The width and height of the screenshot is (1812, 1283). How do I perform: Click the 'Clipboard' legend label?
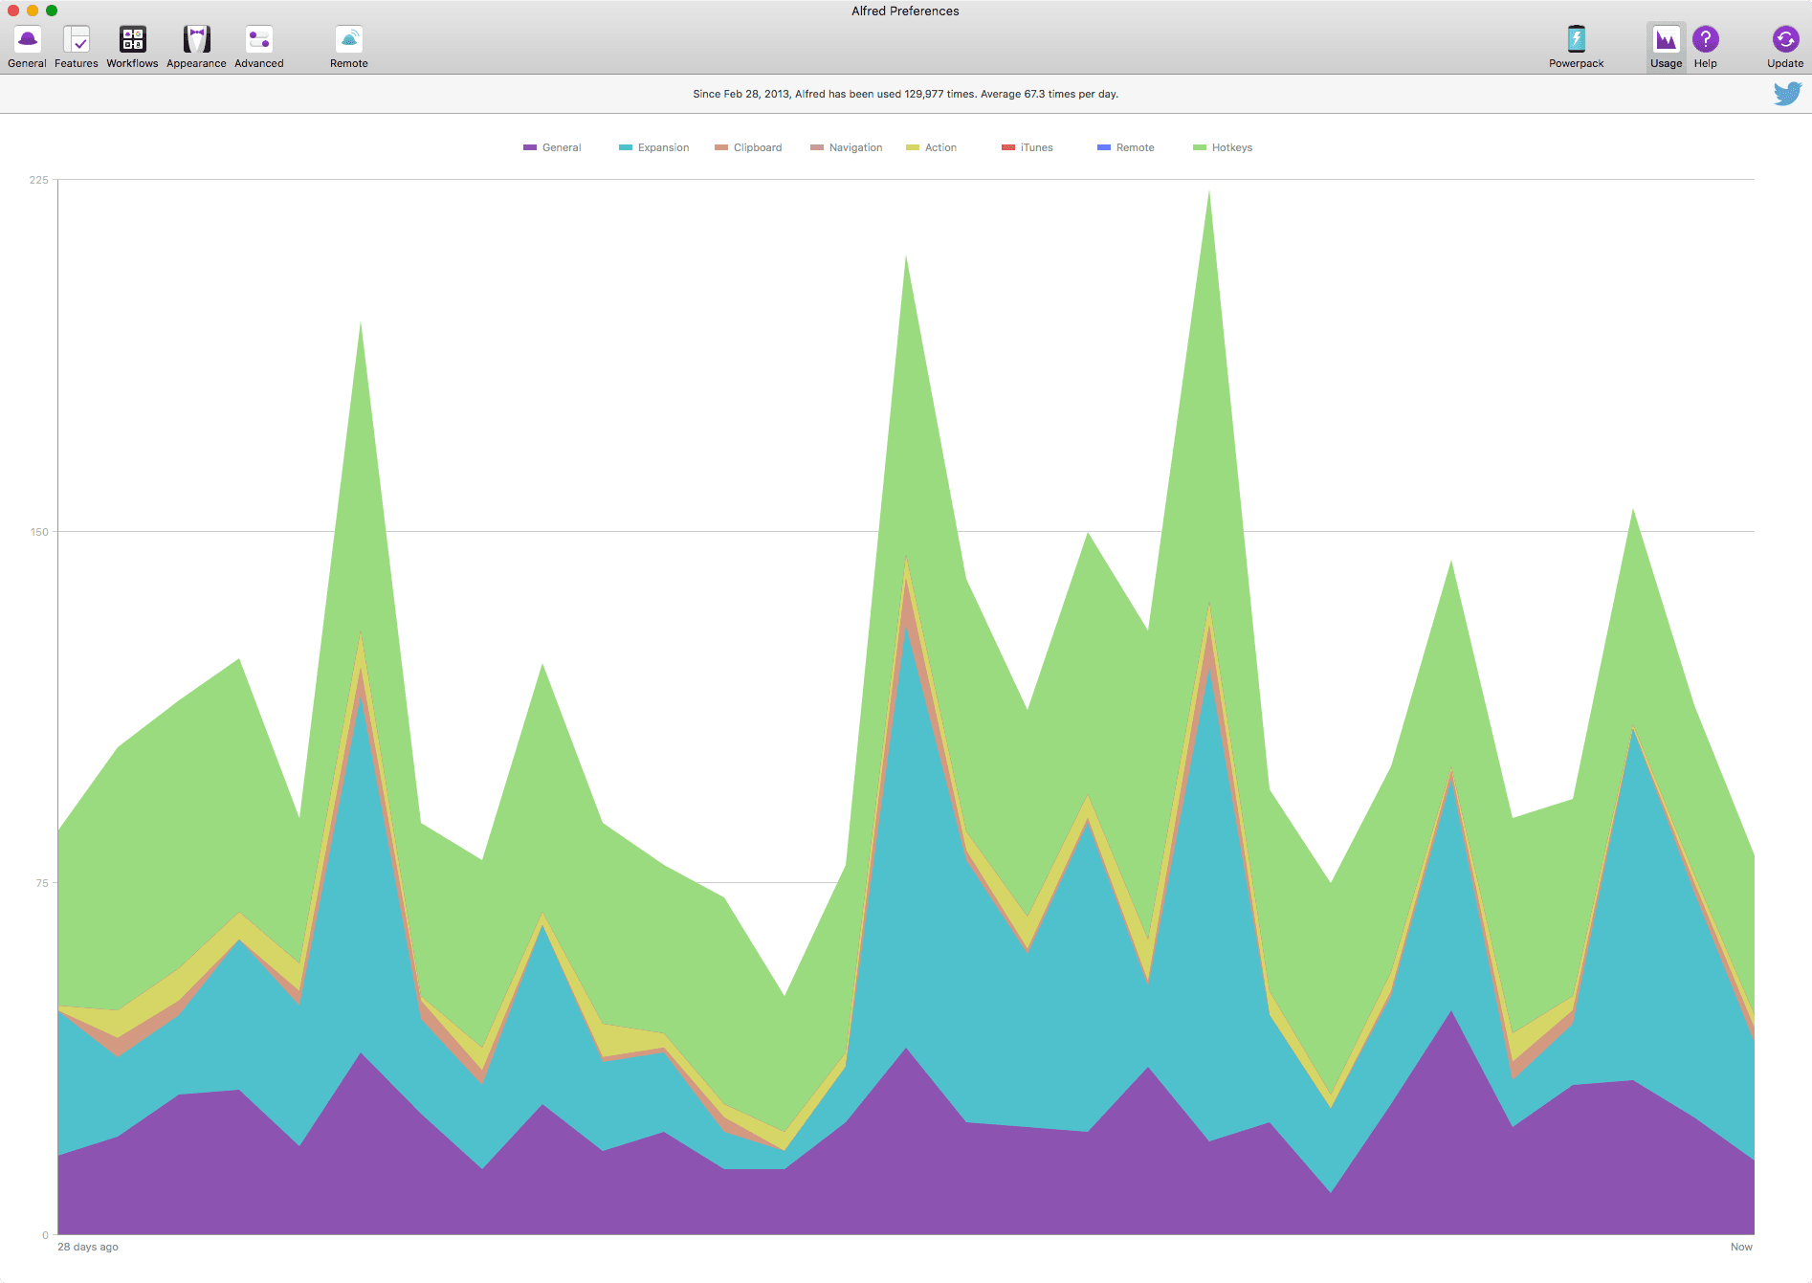coord(758,147)
